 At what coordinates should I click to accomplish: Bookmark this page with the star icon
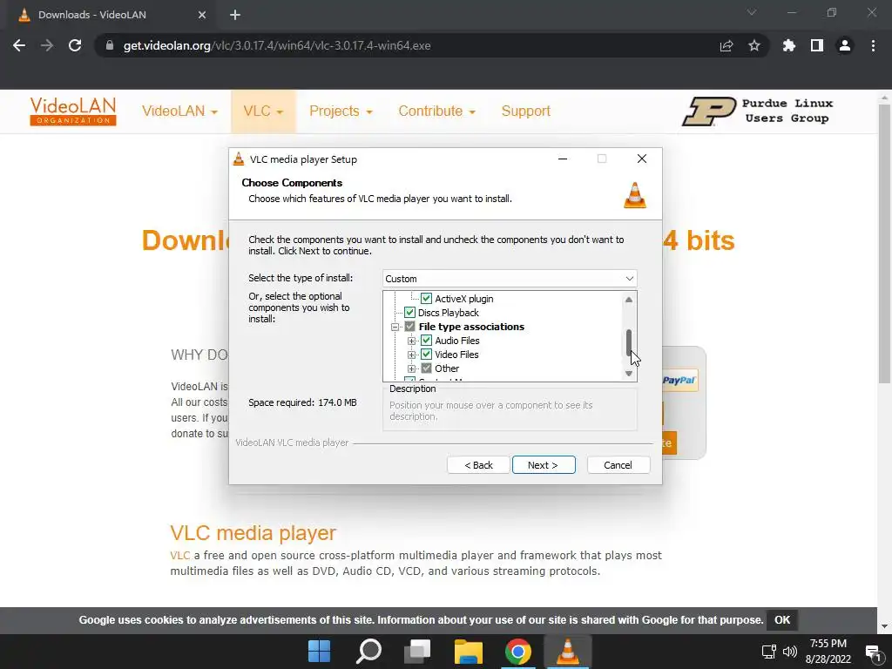click(x=754, y=45)
